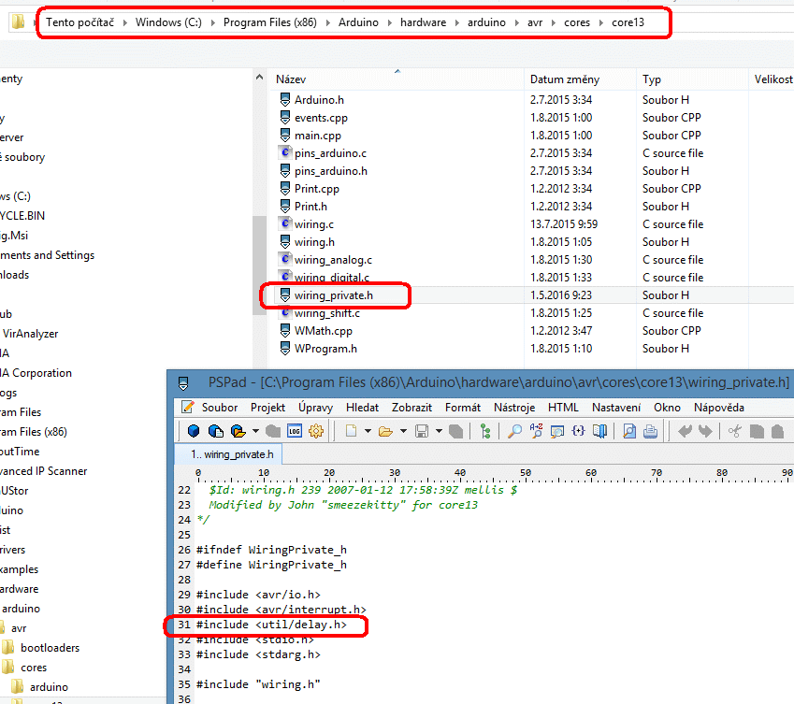Click the Redo arrow icon
This screenshot has width=794, height=704.
pyautogui.click(x=705, y=431)
